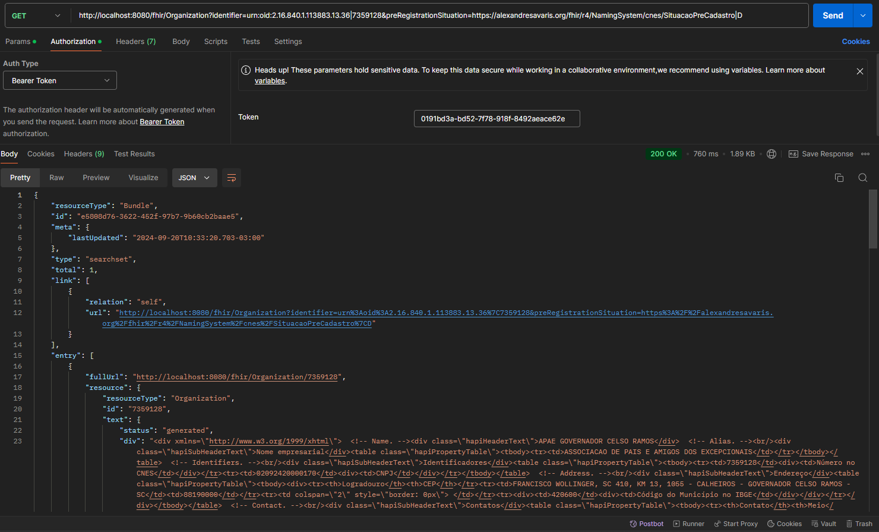Image resolution: width=879 pixels, height=532 pixels.
Task: Open the JSON response format dropdown
Action: tap(194, 178)
